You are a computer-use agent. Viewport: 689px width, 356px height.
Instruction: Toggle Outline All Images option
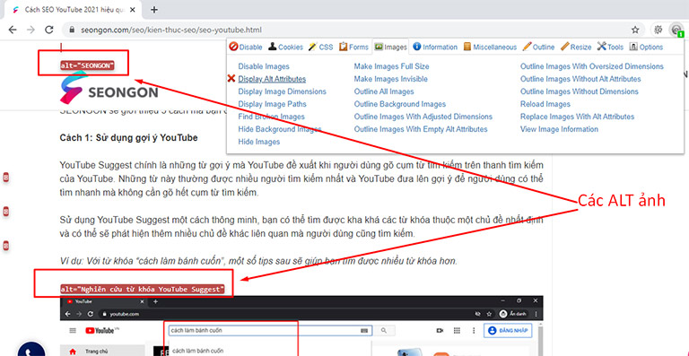point(384,91)
